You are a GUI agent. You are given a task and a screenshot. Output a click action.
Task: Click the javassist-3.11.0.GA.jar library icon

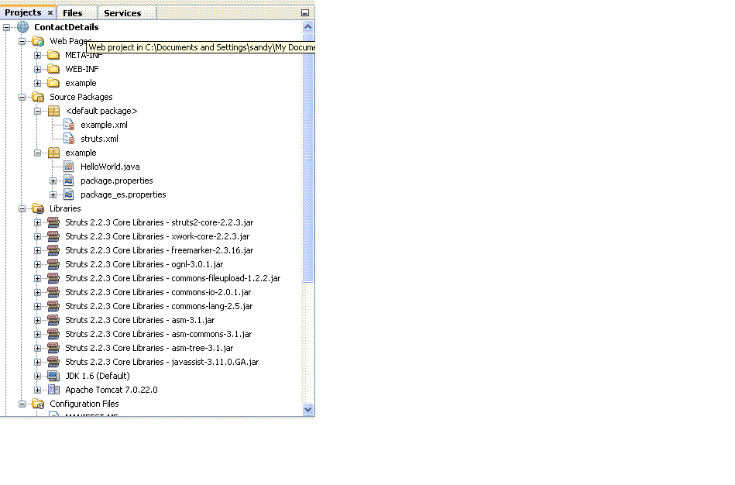(x=53, y=362)
